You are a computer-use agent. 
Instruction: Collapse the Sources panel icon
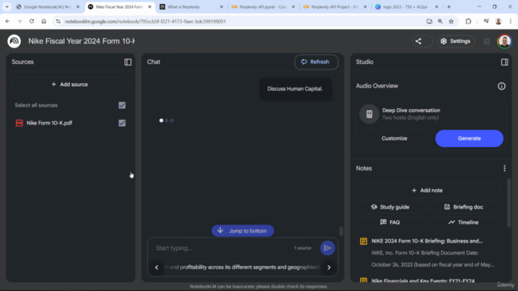[x=128, y=62]
